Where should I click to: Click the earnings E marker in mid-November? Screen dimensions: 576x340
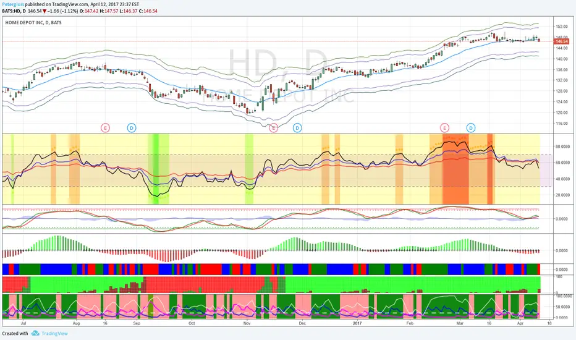[x=273, y=128]
